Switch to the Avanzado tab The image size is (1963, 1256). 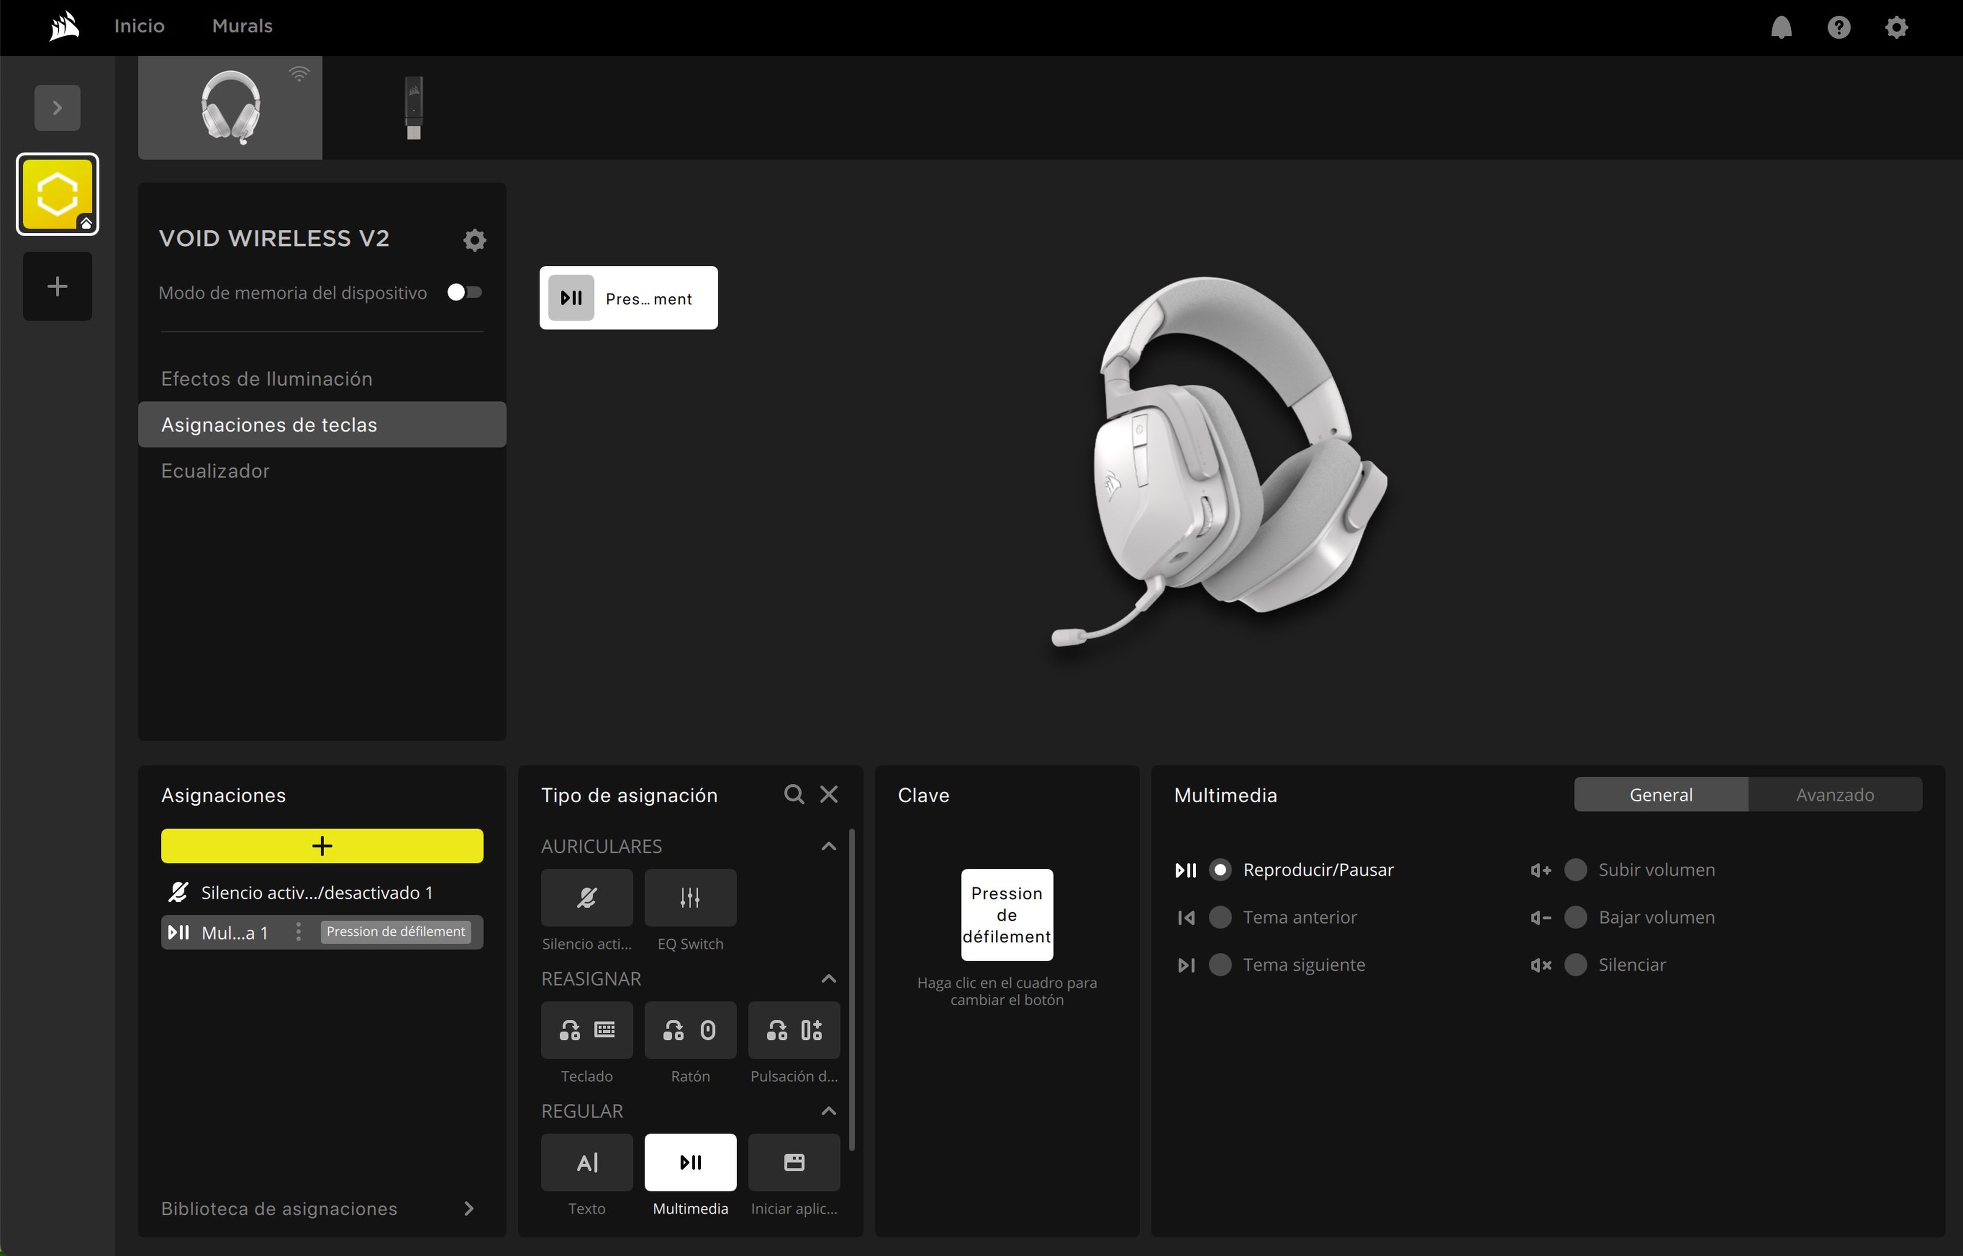click(x=1834, y=794)
